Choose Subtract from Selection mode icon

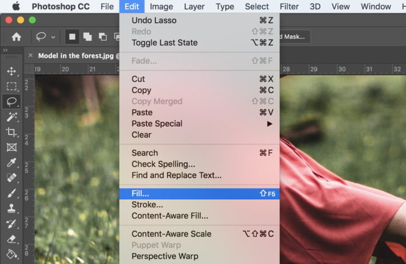pos(103,37)
